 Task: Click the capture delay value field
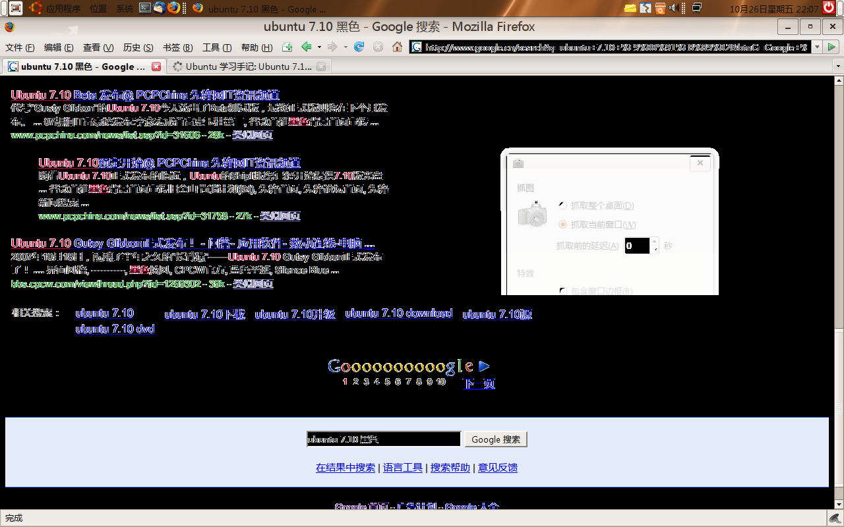tap(637, 246)
